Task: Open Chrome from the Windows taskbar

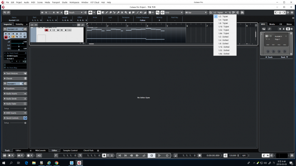Action: click(57, 163)
